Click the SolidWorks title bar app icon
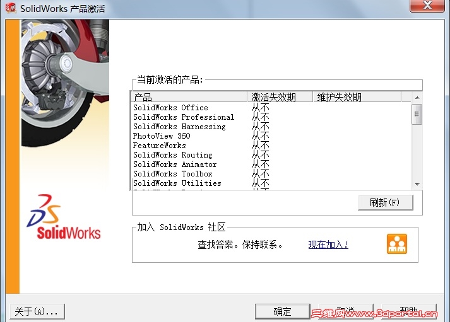This screenshot has height=322, width=450. 11,8
